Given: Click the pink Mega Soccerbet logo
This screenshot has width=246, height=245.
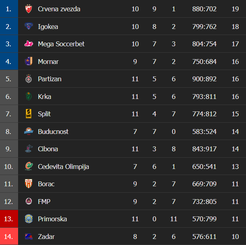Looking at the screenshot, I should click(x=29, y=44).
